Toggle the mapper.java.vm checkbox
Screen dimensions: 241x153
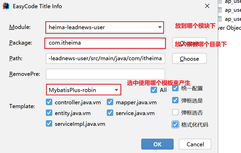pos(110,102)
